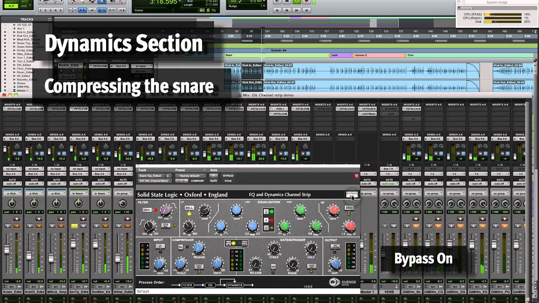The image size is (539, 303).
Task: Select SHUFFLE edit mode
Action: (x=11, y=2)
